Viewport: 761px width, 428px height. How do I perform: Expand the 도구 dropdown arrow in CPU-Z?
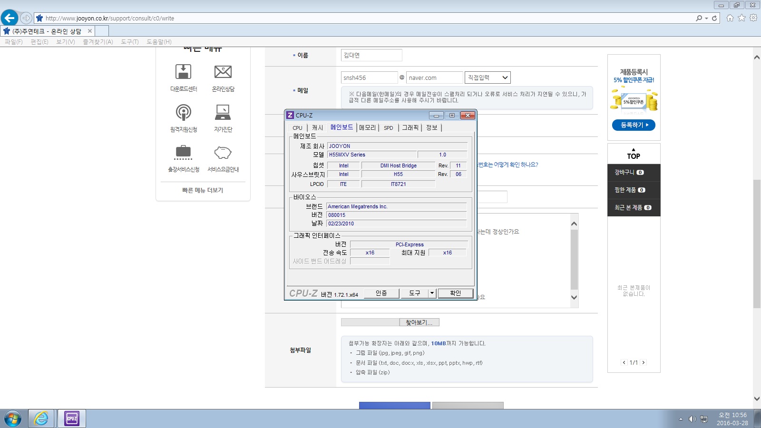pyautogui.click(x=432, y=293)
